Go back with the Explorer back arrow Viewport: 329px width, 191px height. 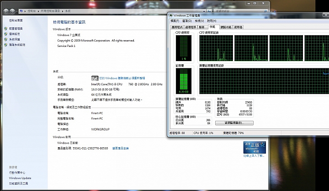tap(6, 11)
